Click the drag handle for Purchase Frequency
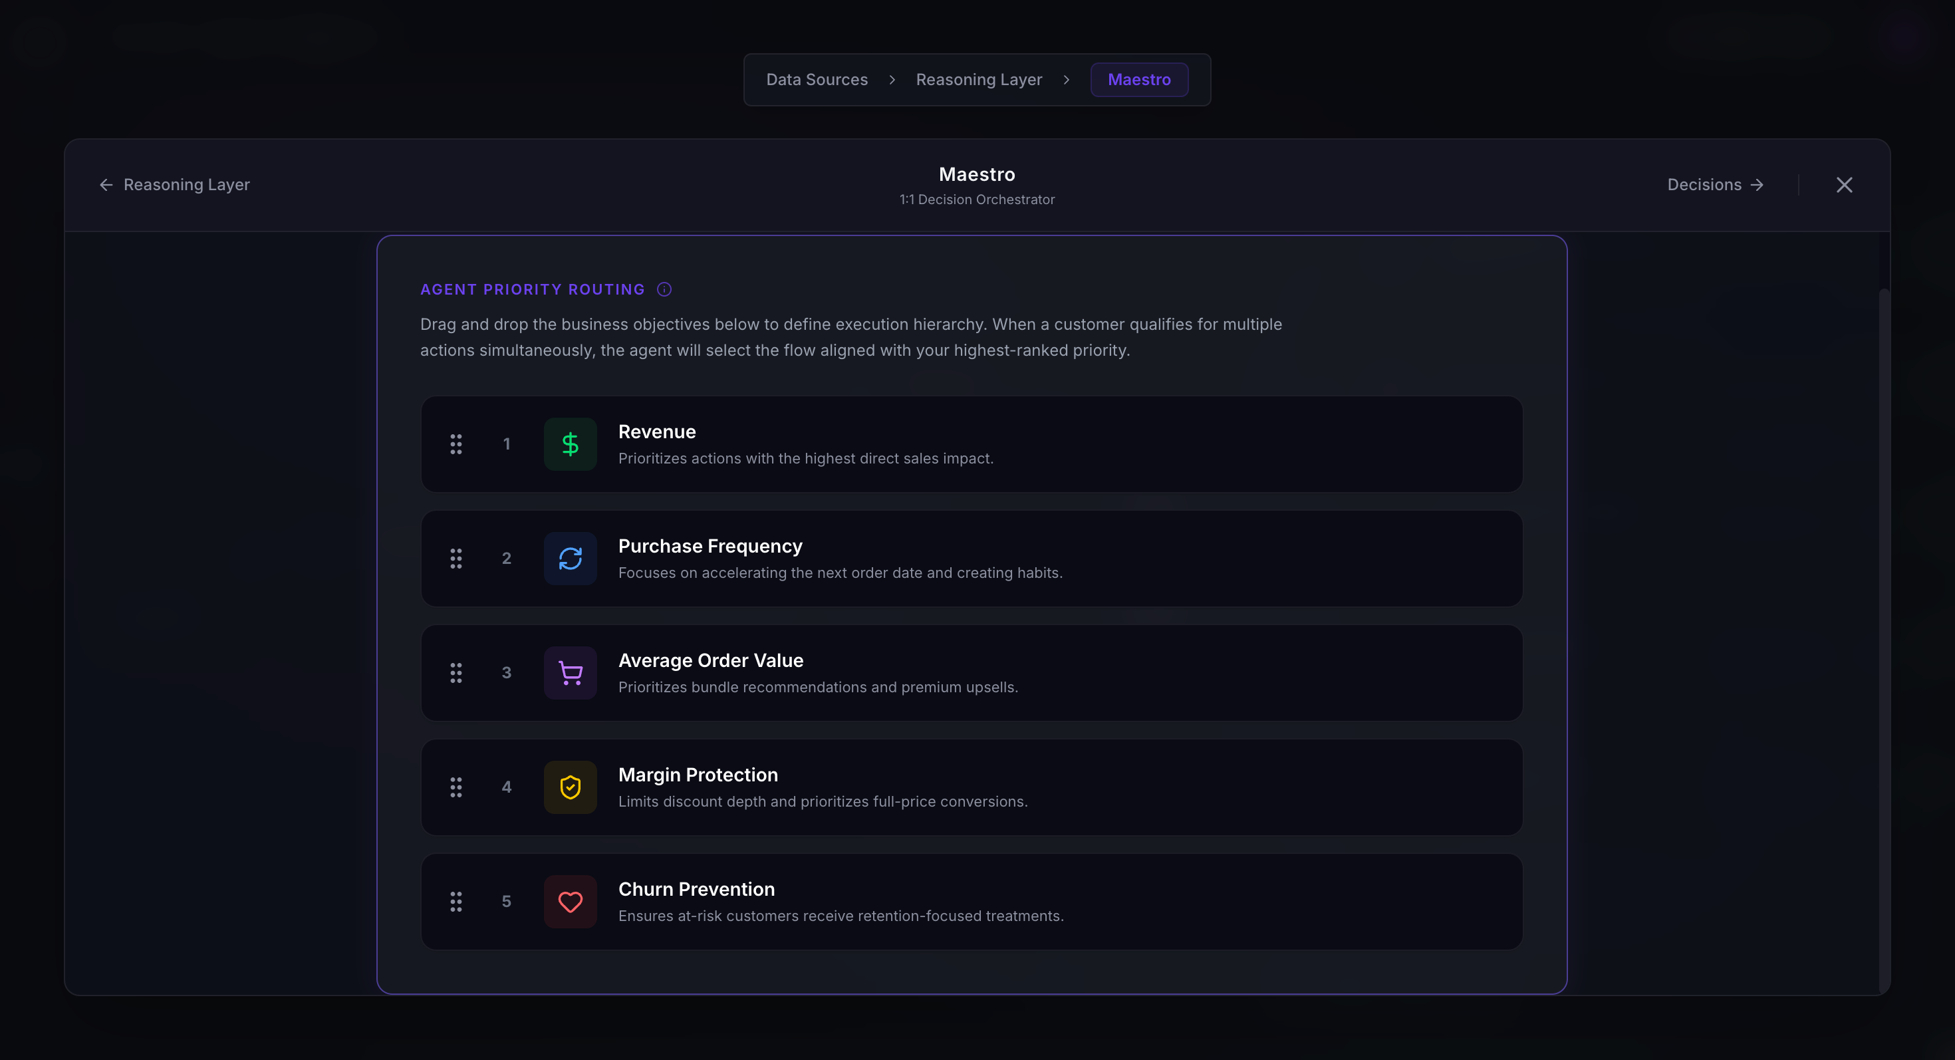 tap(456, 559)
